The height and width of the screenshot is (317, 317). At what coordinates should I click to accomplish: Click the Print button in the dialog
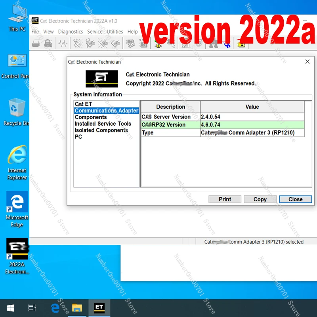point(225,199)
